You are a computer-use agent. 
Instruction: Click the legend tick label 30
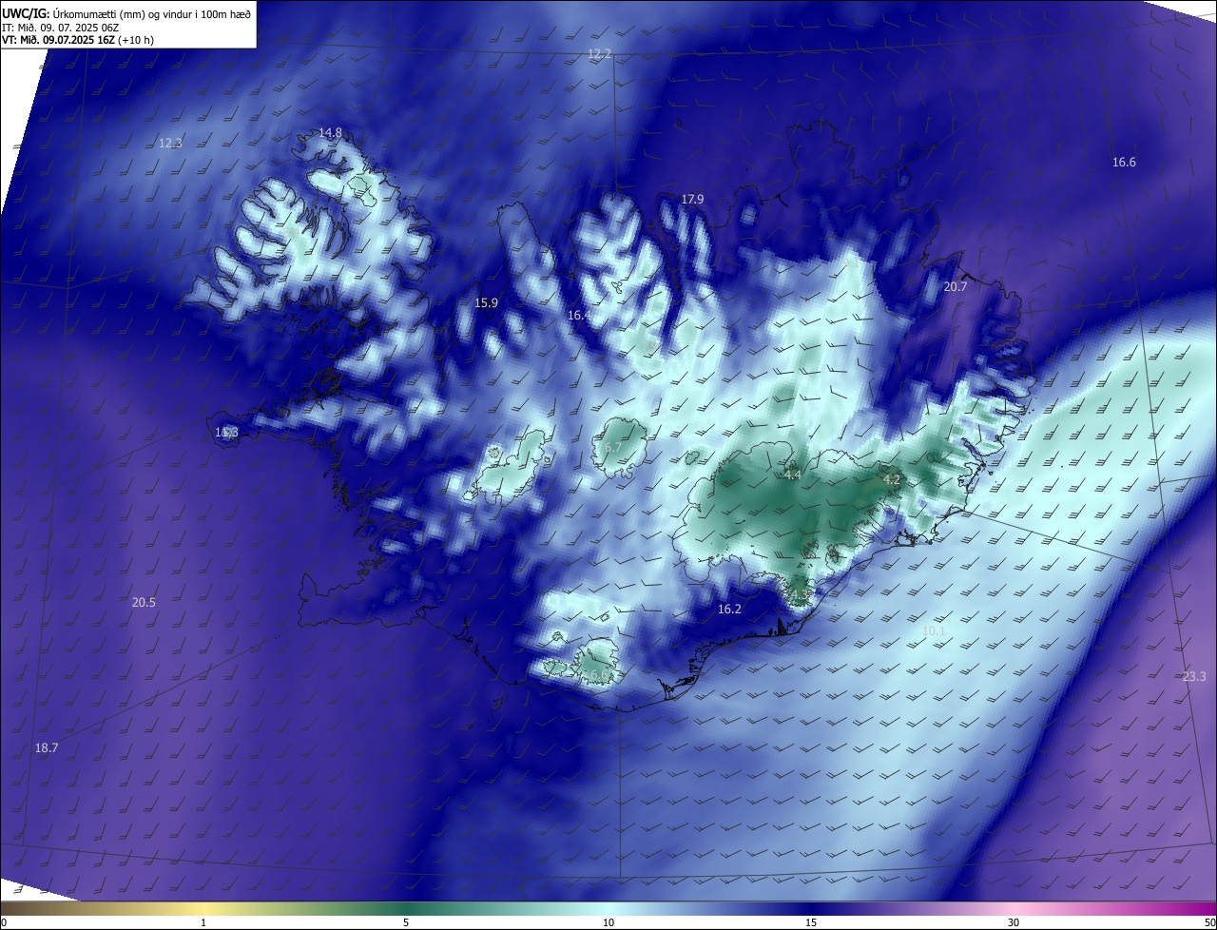(1014, 922)
